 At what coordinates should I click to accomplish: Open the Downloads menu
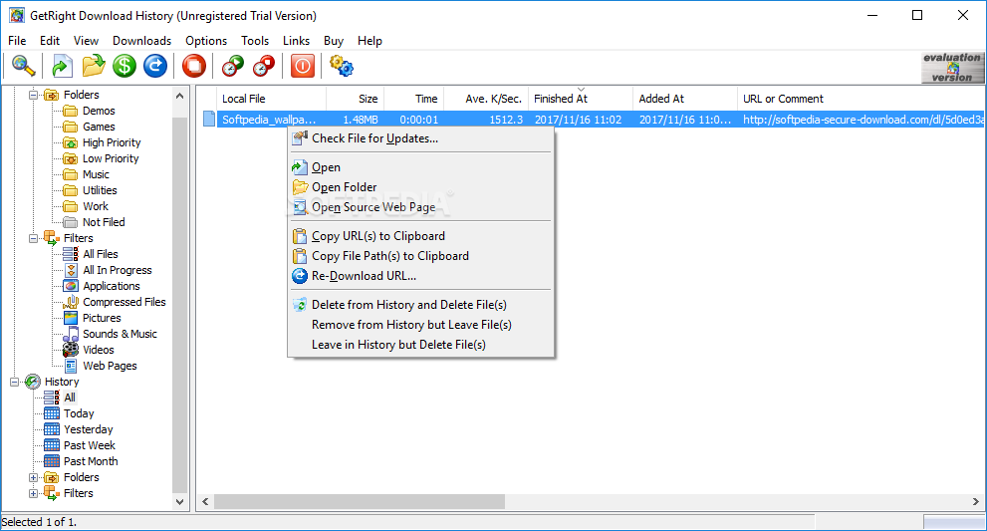point(141,41)
